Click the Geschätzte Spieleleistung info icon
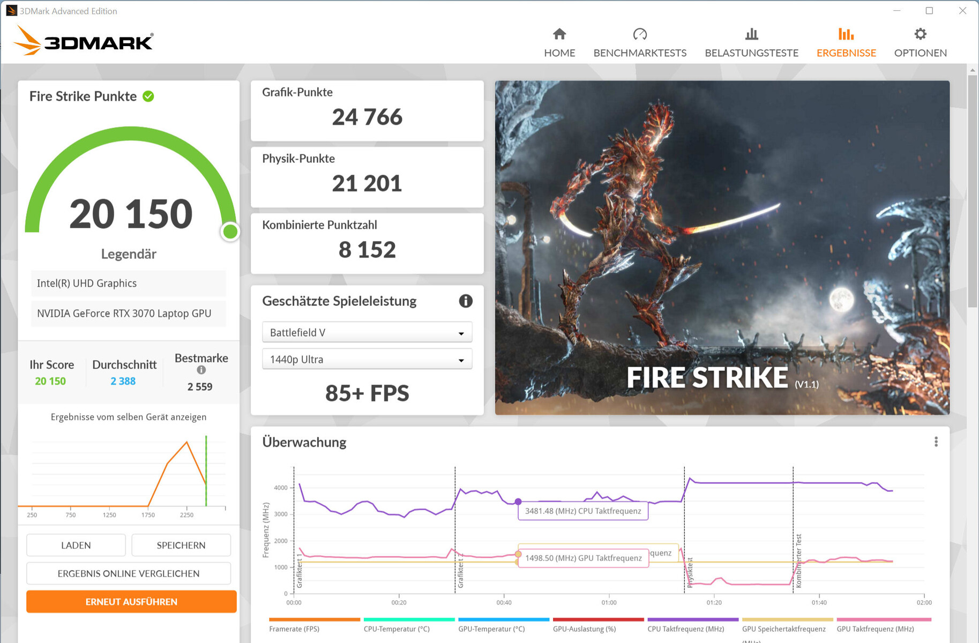The height and width of the screenshot is (643, 979). pyautogui.click(x=466, y=301)
